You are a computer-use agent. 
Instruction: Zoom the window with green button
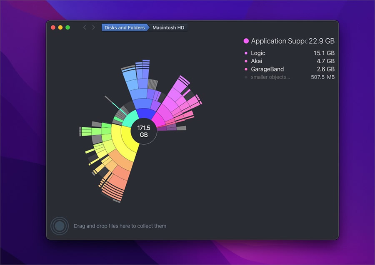click(67, 27)
